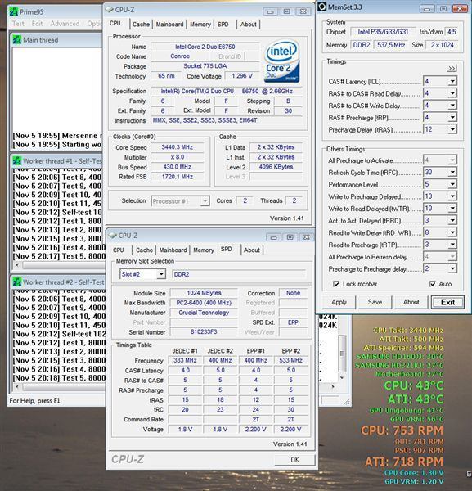Viewport: 472px width, 491px height.
Task: Open the Read to Precharge (tRTP) dropdown
Action: pos(452,245)
